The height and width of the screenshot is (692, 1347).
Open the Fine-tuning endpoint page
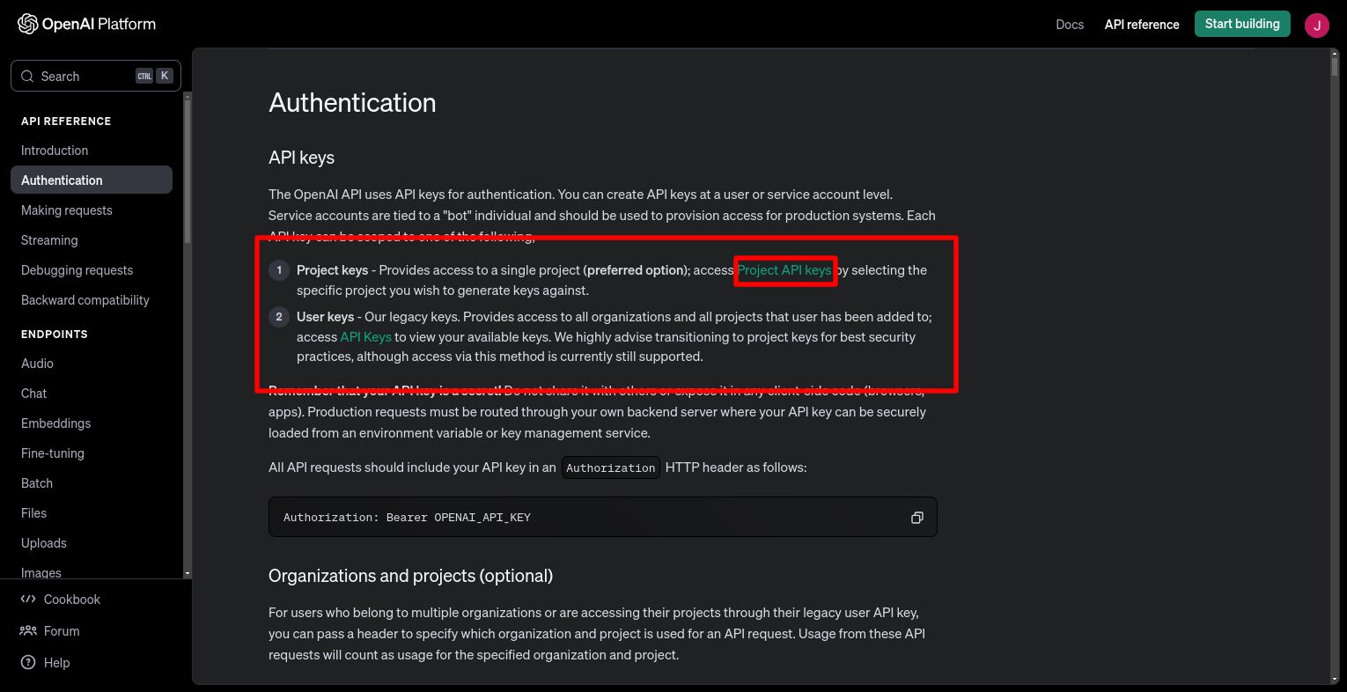click(53, 453)
